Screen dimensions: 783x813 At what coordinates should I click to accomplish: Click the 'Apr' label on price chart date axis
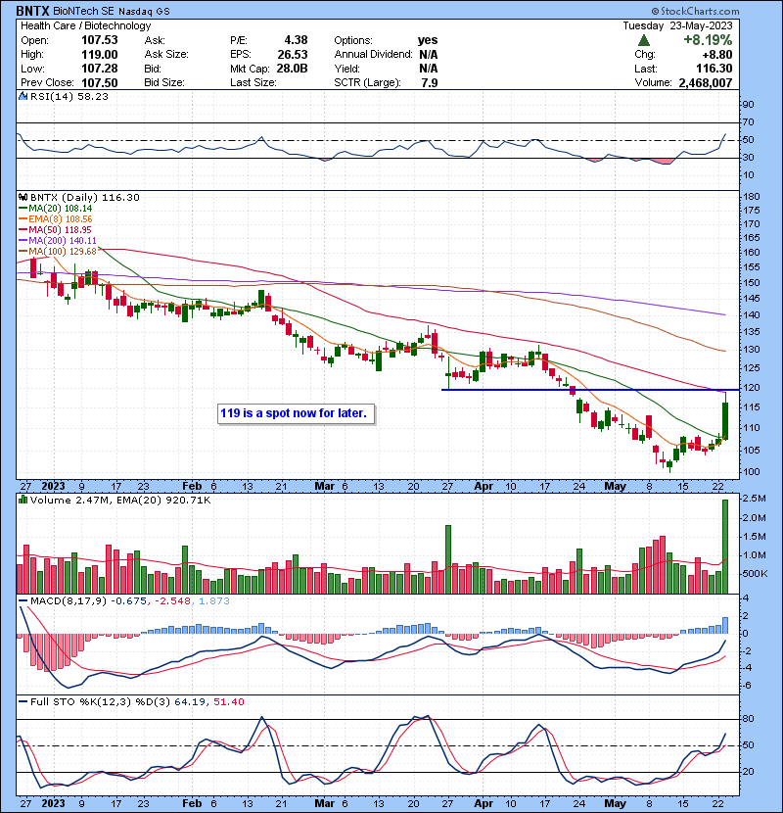(484, 487)
